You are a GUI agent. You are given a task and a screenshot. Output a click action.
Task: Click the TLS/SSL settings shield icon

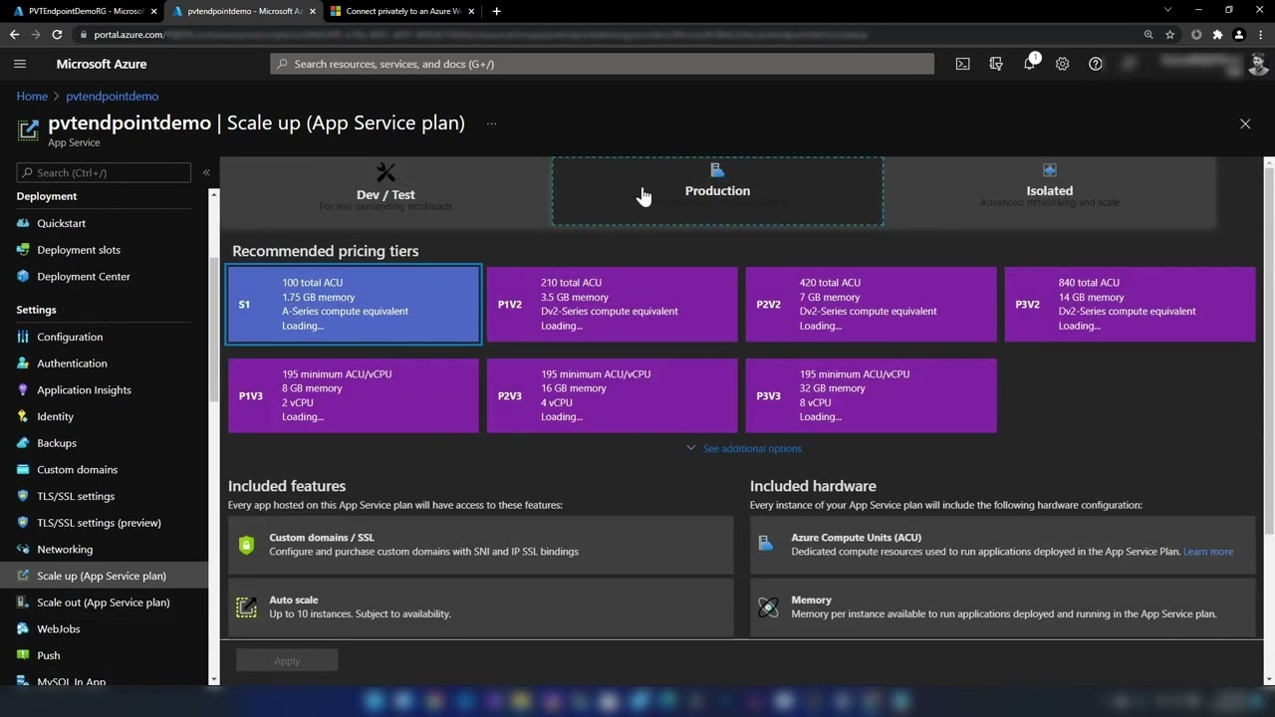pyautogui.click(x=24, y=496)
